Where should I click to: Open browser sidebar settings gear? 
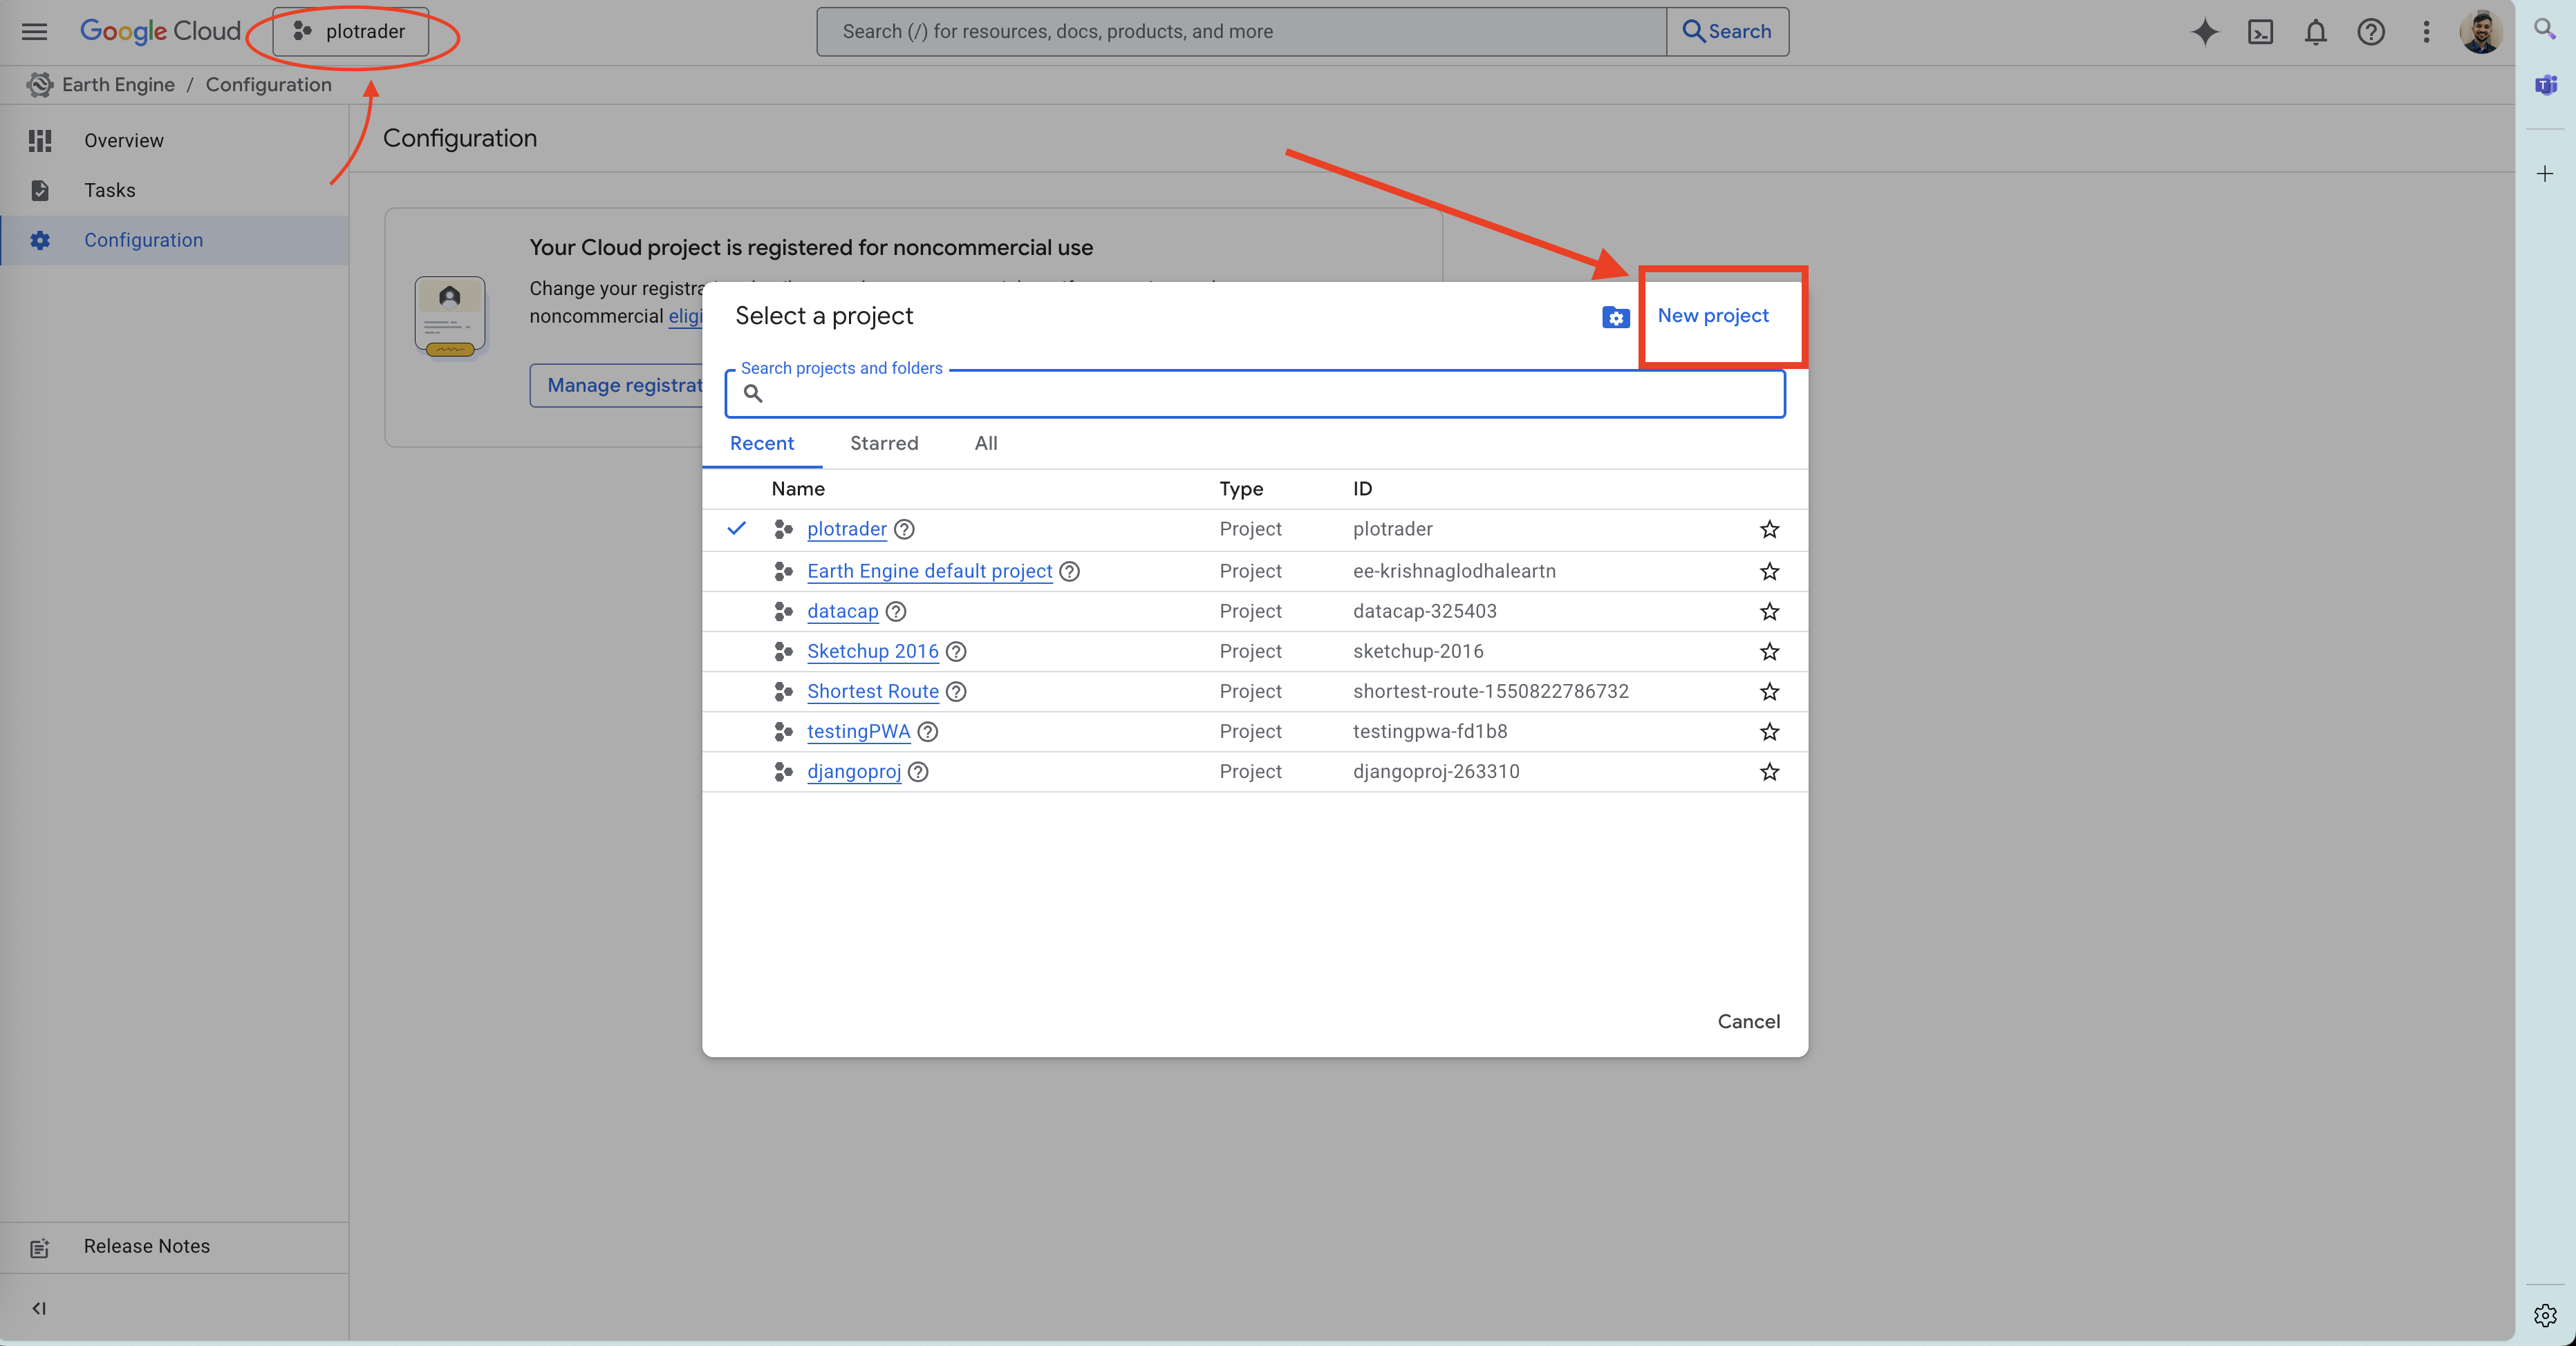click(x=2544, y=1315)
